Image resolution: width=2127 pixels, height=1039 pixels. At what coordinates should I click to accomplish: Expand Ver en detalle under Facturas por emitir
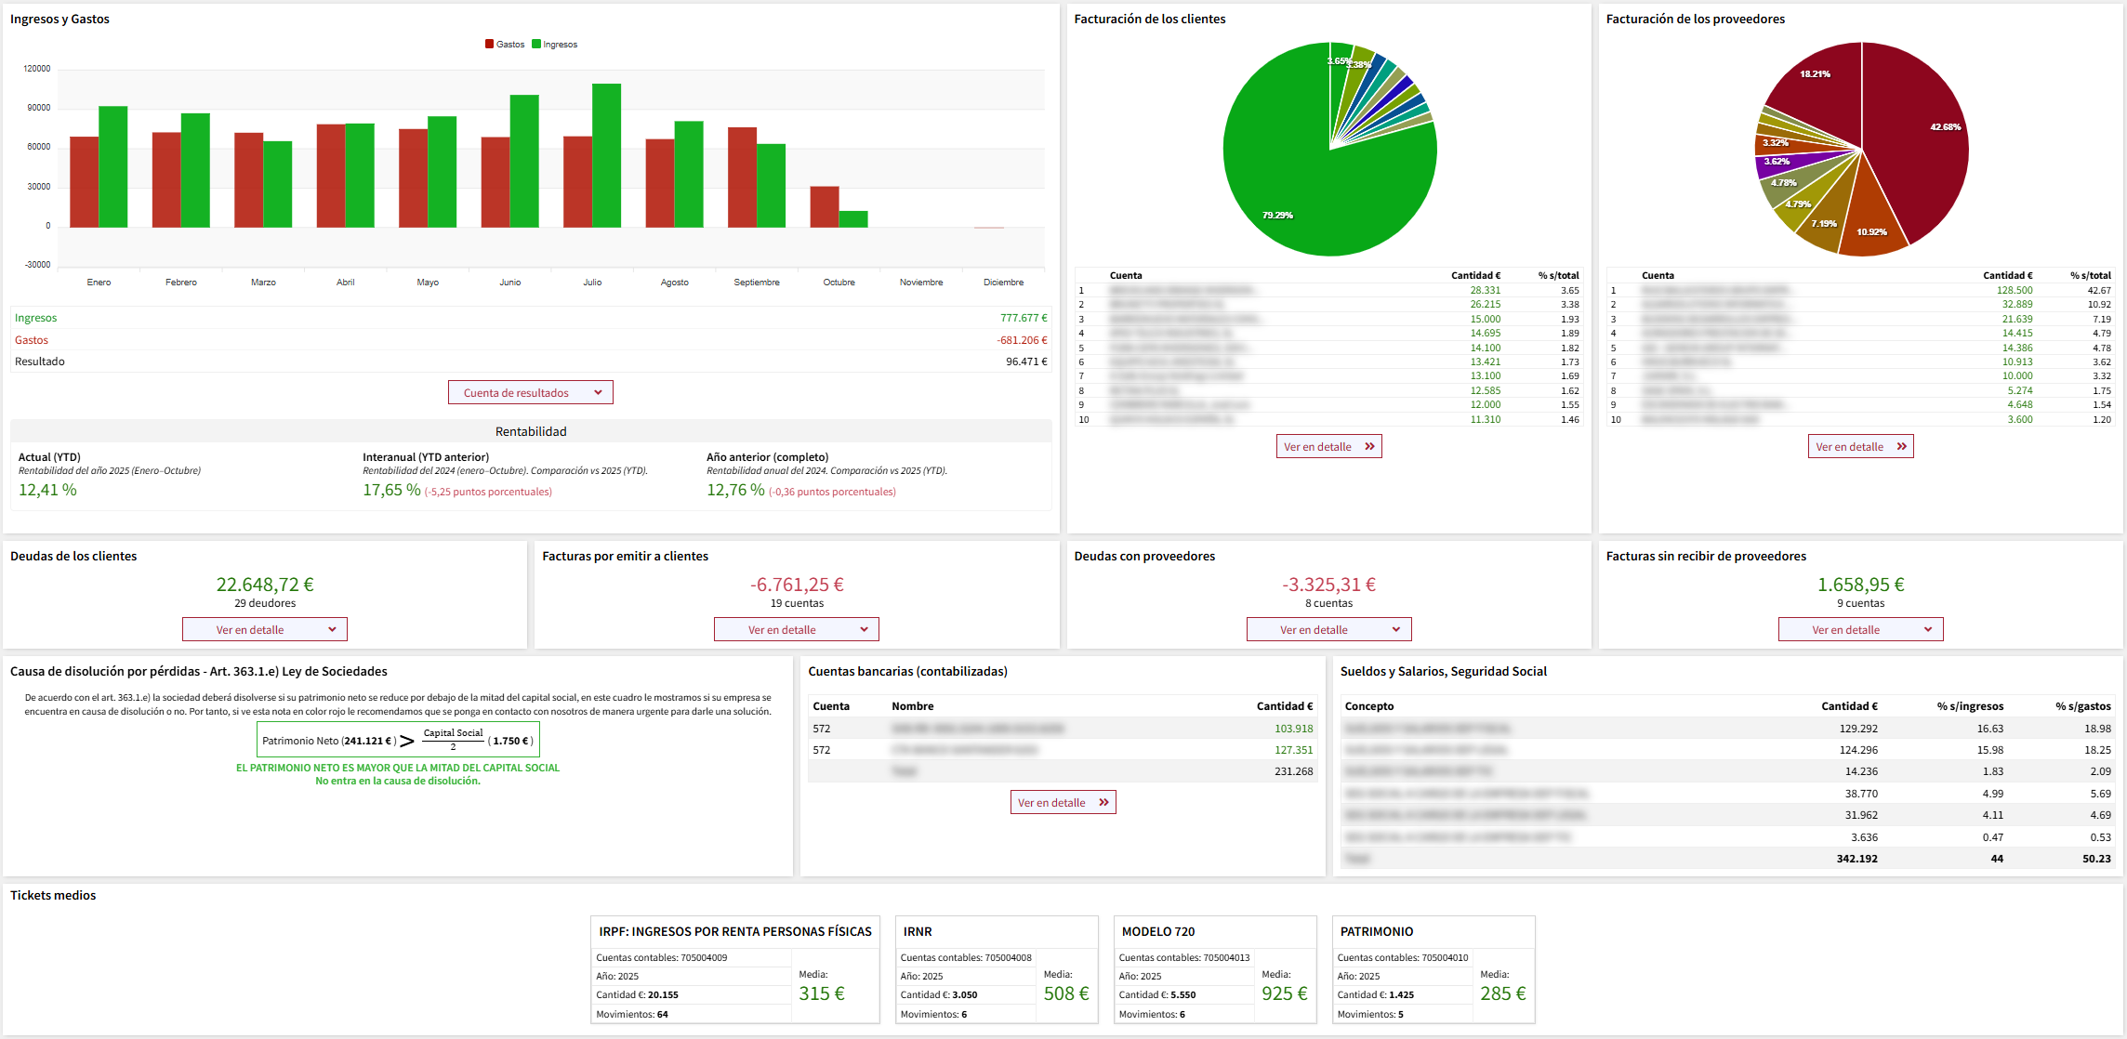[x=796, y=630]
